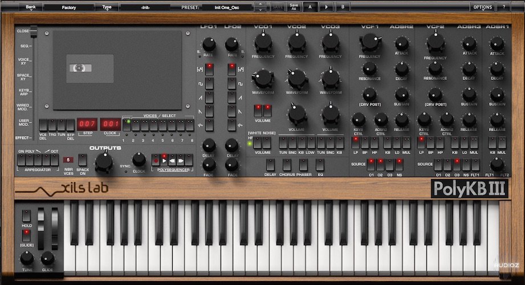Open the WIRED MOD panel tab
Screen dimensions: 525x285
[23, 107]
